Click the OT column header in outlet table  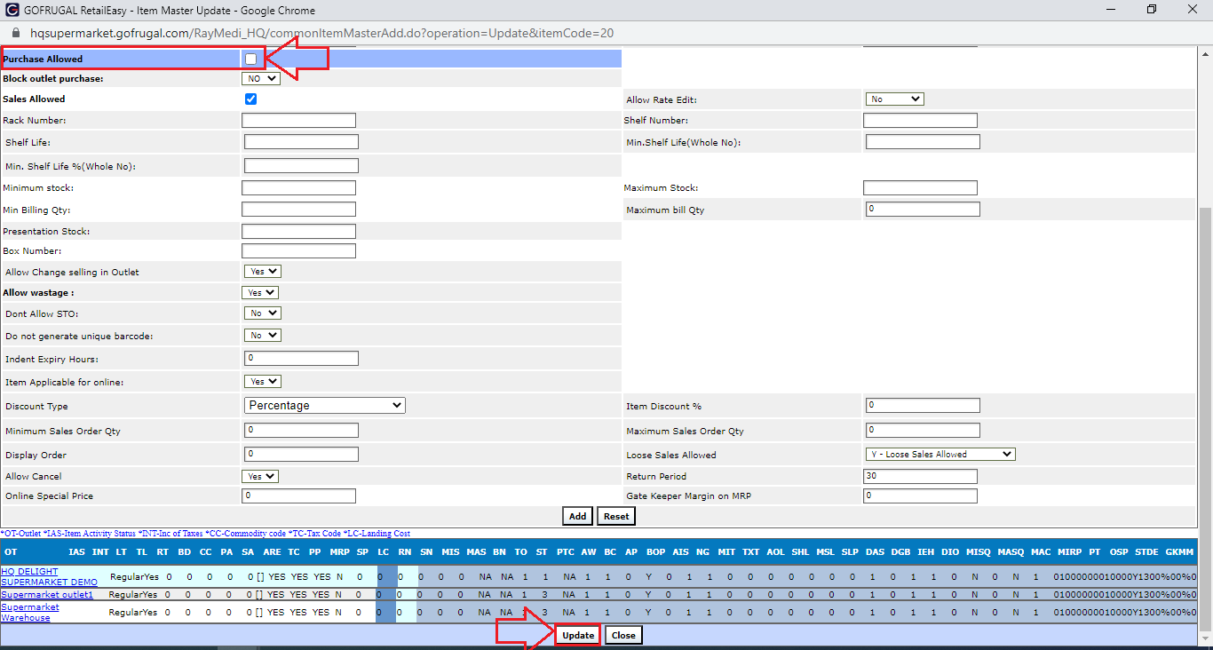pyautogui.click(x=11, y=552)
